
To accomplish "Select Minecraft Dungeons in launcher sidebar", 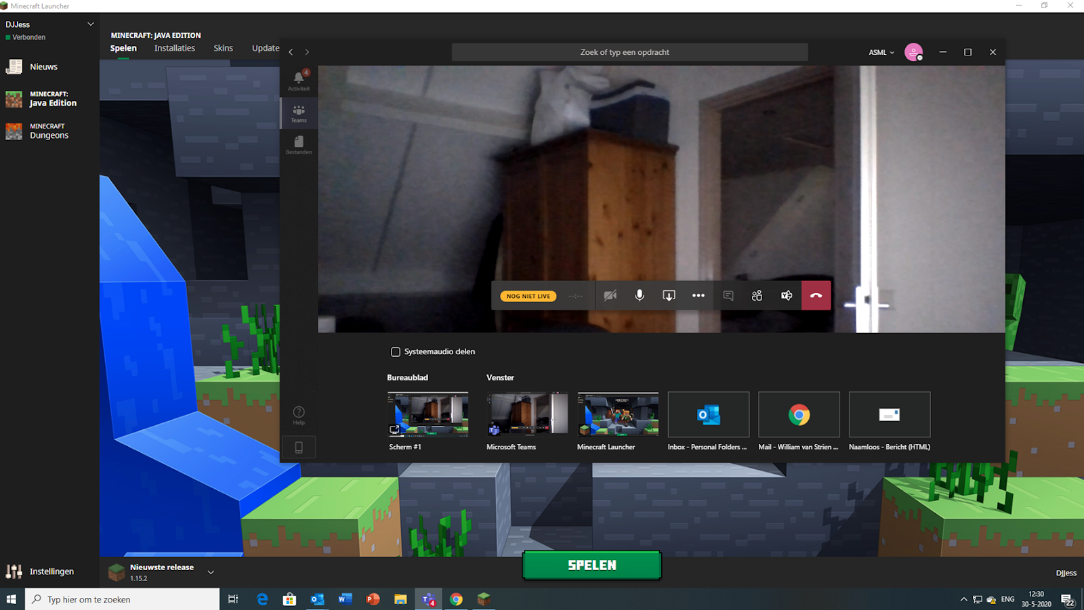I will 49,131.
